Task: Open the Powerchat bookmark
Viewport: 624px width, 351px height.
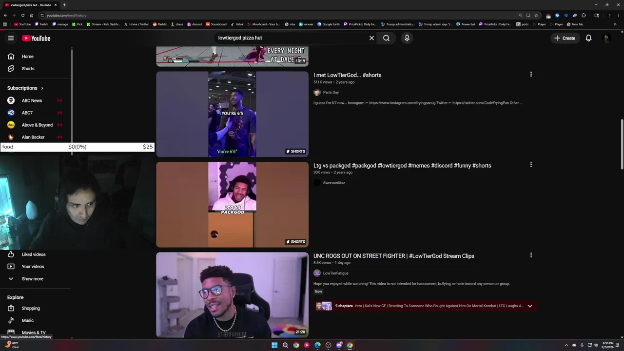Action: pyautogui.click(x=466, y=24)
